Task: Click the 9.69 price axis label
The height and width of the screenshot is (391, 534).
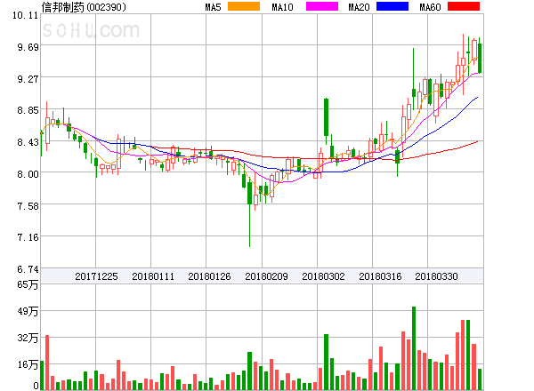Action: tap(28, 47)
